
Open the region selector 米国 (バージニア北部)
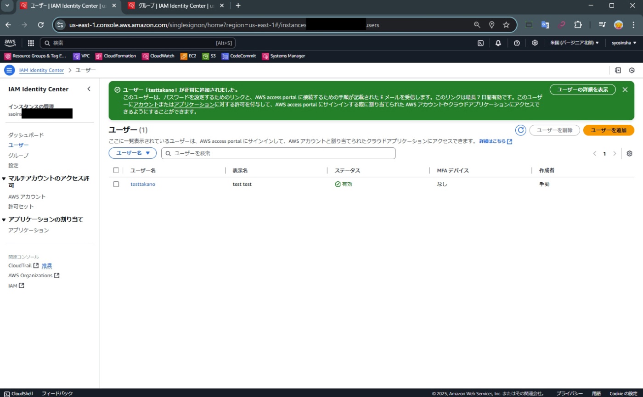tap(575, 43)
